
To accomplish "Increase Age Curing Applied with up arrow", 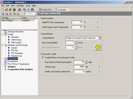I will pos(76,42).
